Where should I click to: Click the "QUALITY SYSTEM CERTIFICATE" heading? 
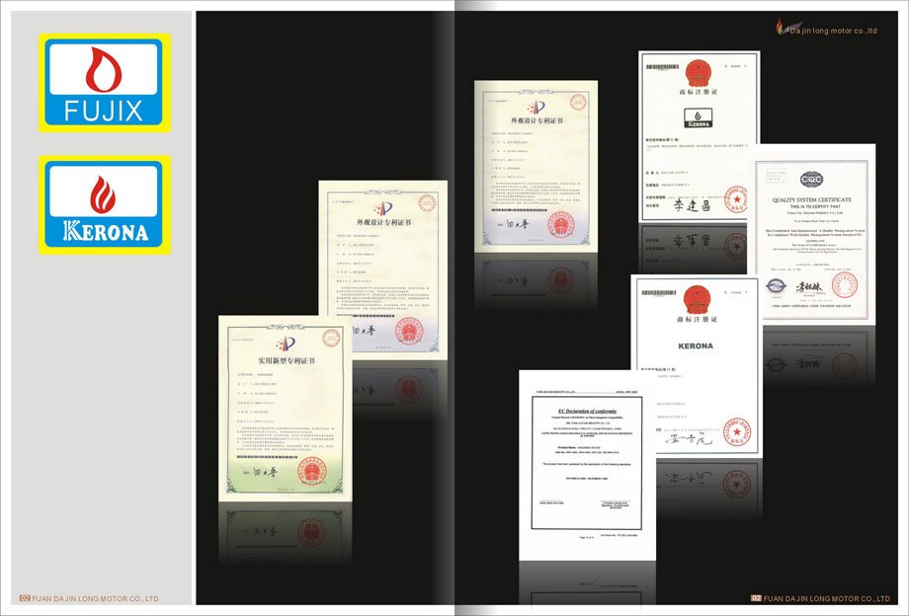tap(811, 199)
